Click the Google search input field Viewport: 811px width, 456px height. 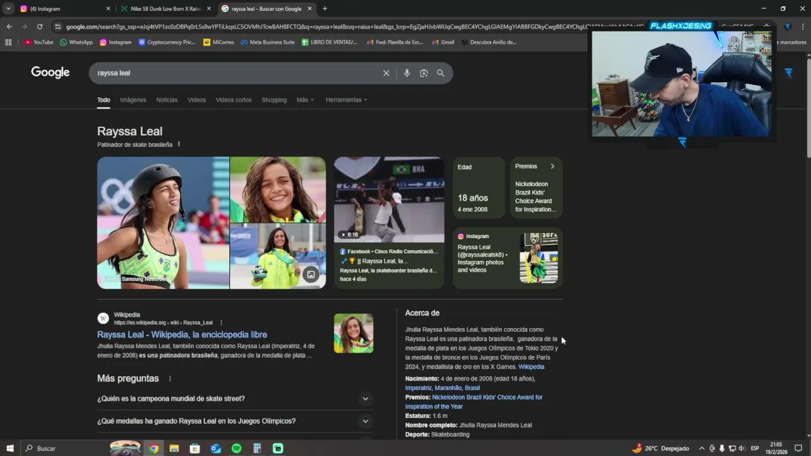point(238,73)
